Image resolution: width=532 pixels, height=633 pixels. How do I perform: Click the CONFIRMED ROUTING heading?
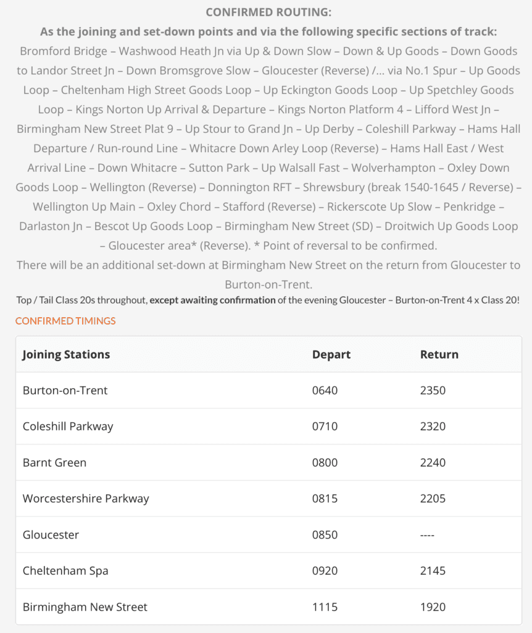268,12
